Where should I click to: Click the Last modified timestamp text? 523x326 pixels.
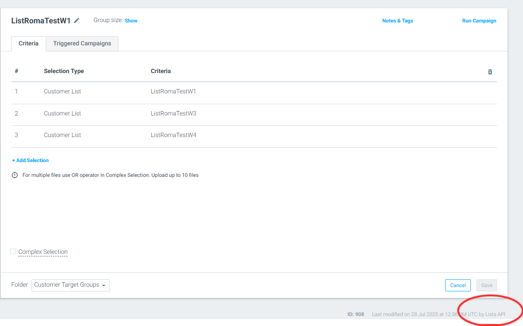click(x=438, y=314)
